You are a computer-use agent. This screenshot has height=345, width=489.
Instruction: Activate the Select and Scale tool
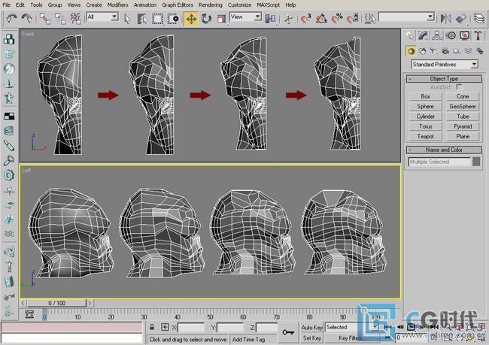pos(221,19)
